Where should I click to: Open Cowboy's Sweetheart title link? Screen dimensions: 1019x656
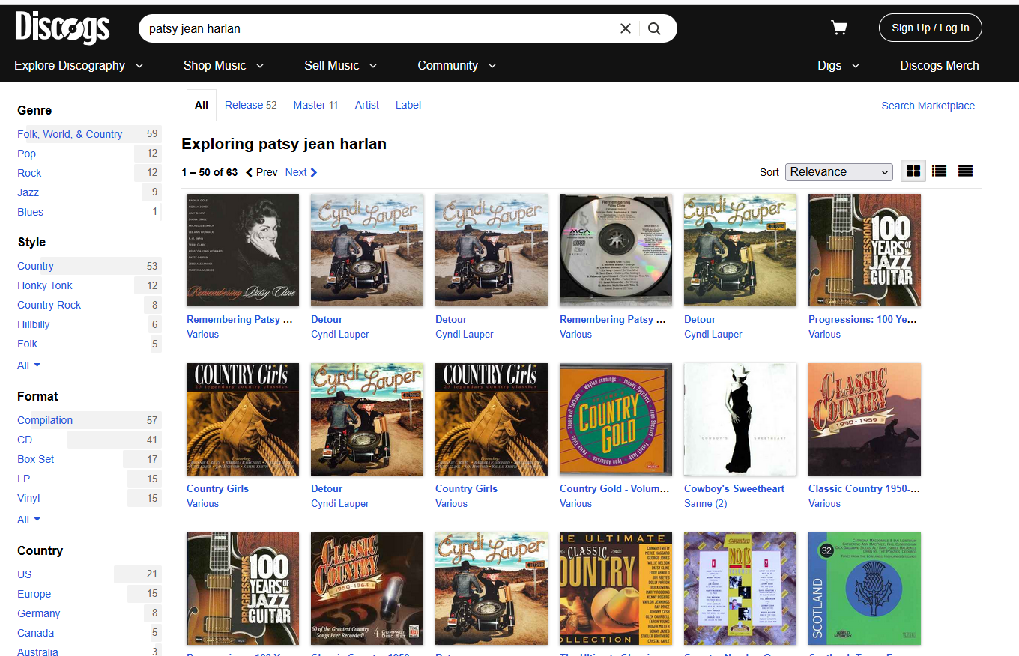(734, 488)
